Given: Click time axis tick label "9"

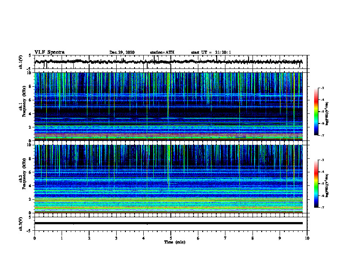Looking at the screenshot, I should (x=280, y=238).
